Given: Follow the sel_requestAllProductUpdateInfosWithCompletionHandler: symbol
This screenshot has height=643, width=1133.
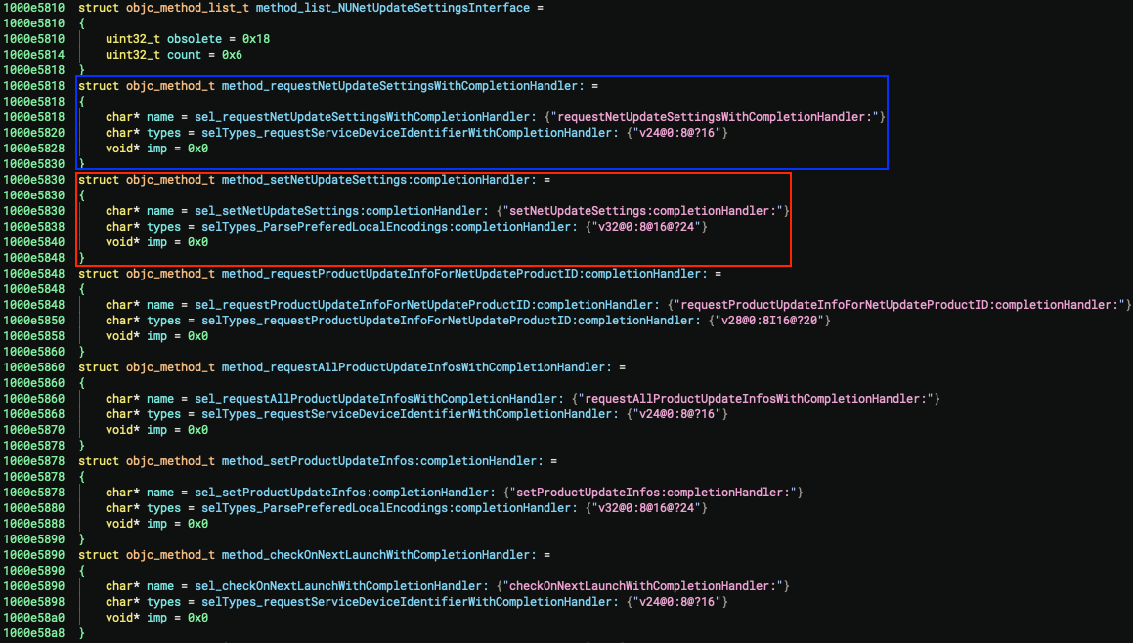Looking at the screenshot, I should pyautogui.click(x=379, y=399).
